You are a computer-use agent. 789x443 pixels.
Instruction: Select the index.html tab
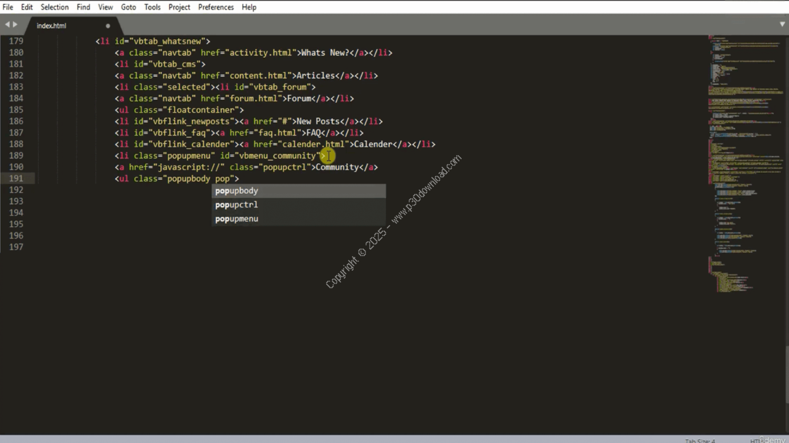[x=52, y=26]
